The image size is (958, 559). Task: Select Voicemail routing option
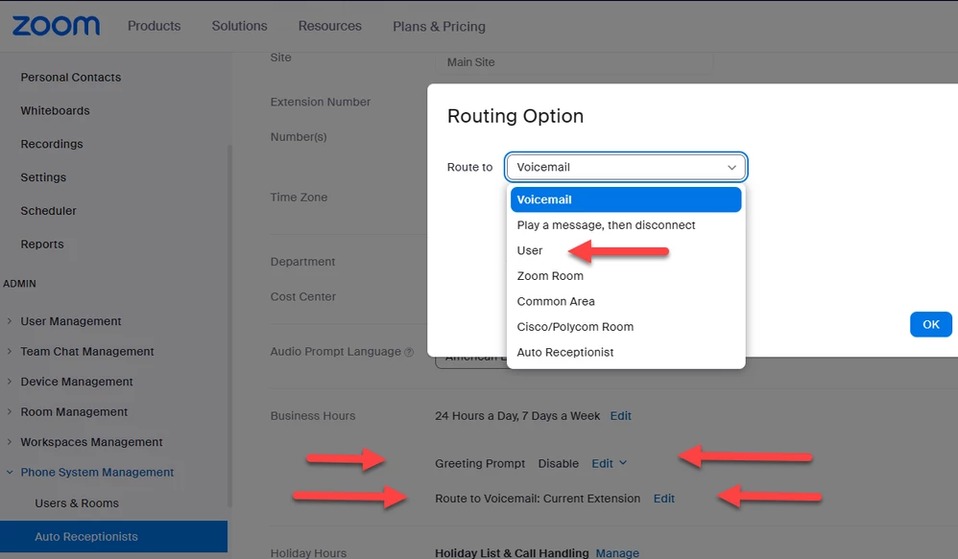tap(626, 199)
